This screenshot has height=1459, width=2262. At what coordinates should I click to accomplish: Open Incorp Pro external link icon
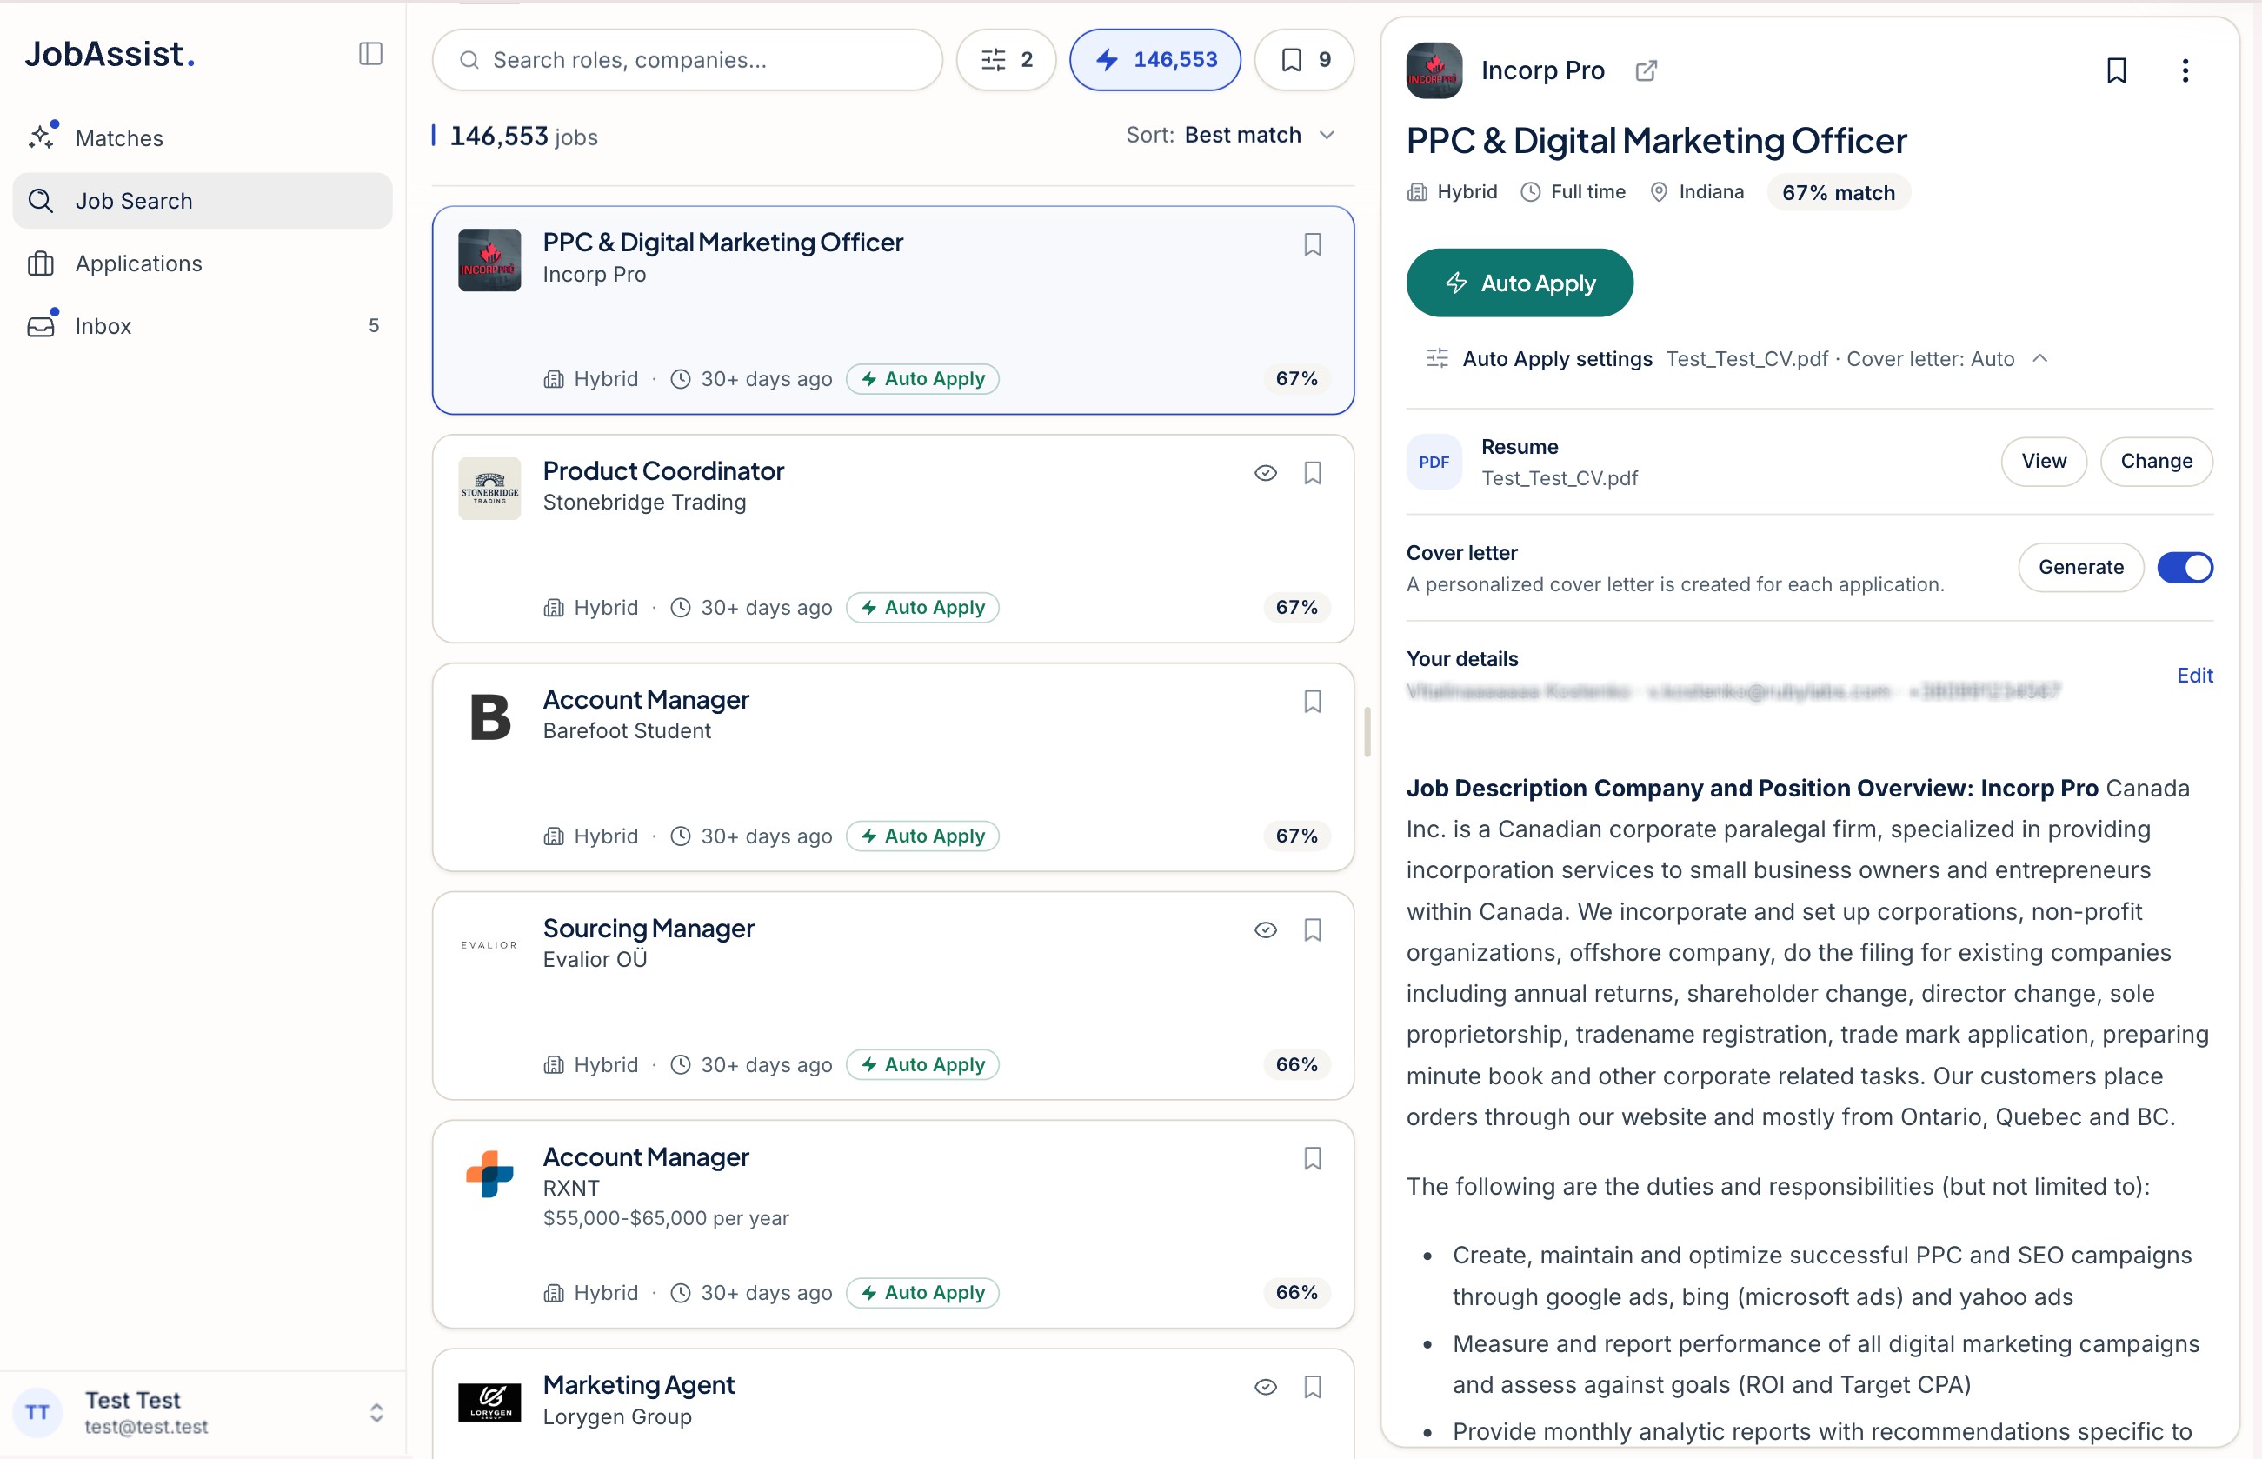pyautogui.click(x=1647, y=71)
